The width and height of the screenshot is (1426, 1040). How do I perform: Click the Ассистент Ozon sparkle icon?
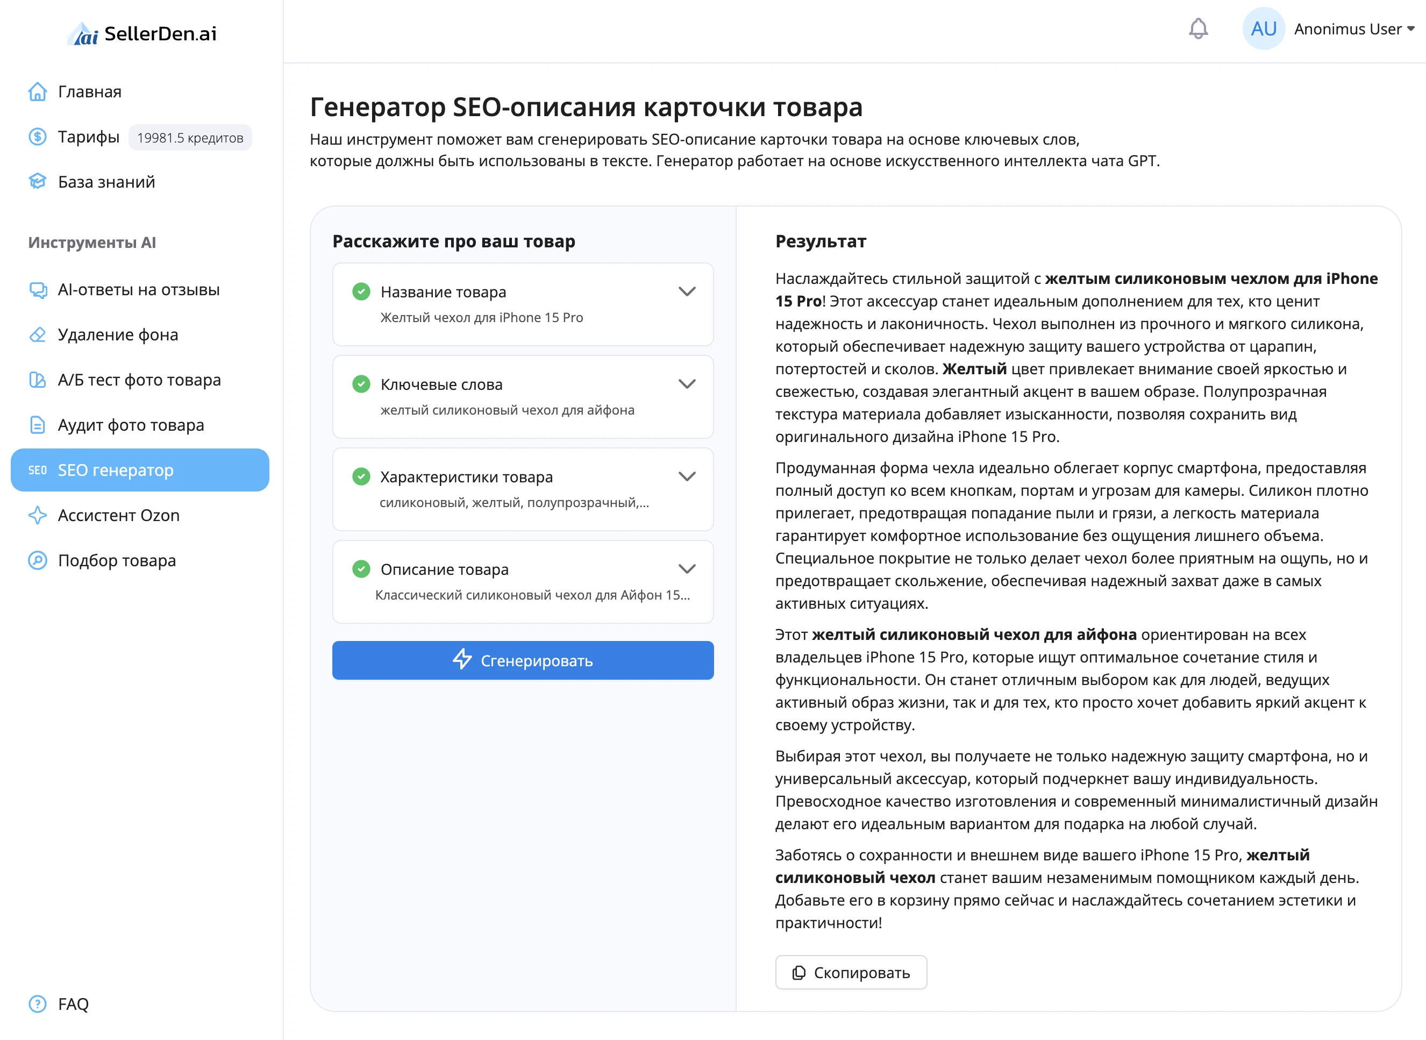point(38,515)
